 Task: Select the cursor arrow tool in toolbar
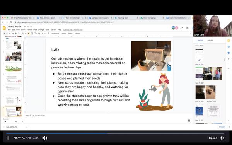coord(29,34)
